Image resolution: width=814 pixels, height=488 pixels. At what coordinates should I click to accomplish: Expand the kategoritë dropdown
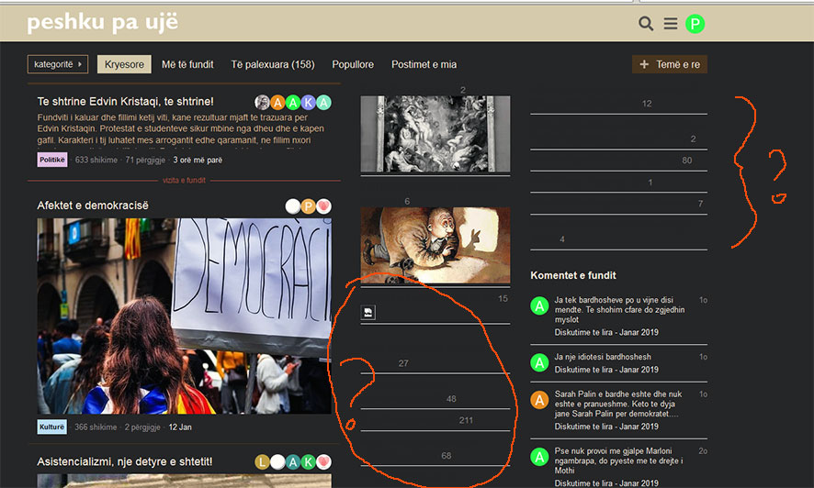(58, 64)
